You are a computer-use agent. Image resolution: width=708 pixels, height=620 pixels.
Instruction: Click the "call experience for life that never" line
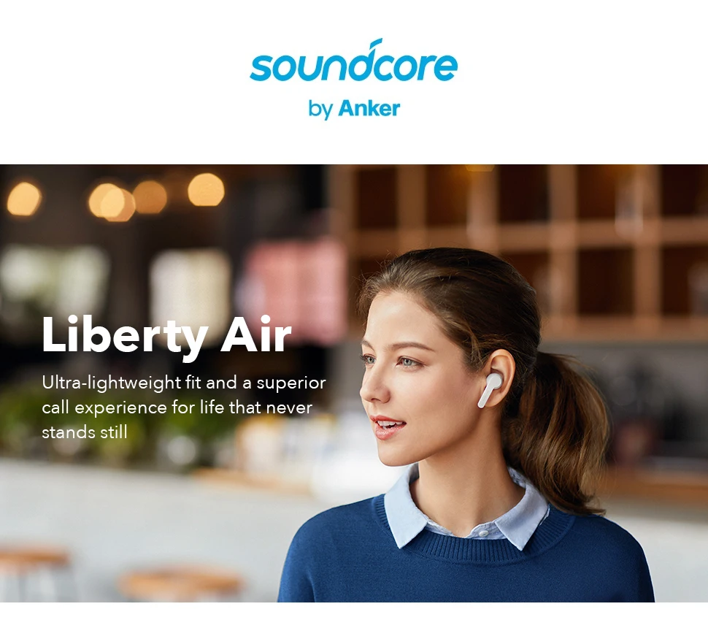click(177, 407)
